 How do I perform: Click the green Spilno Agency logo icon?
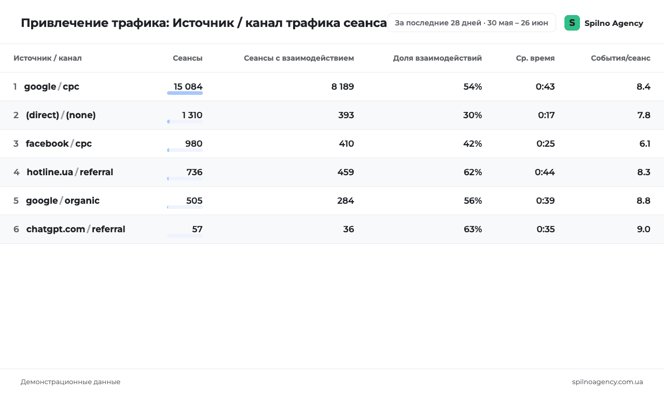(x=572, y=23)
